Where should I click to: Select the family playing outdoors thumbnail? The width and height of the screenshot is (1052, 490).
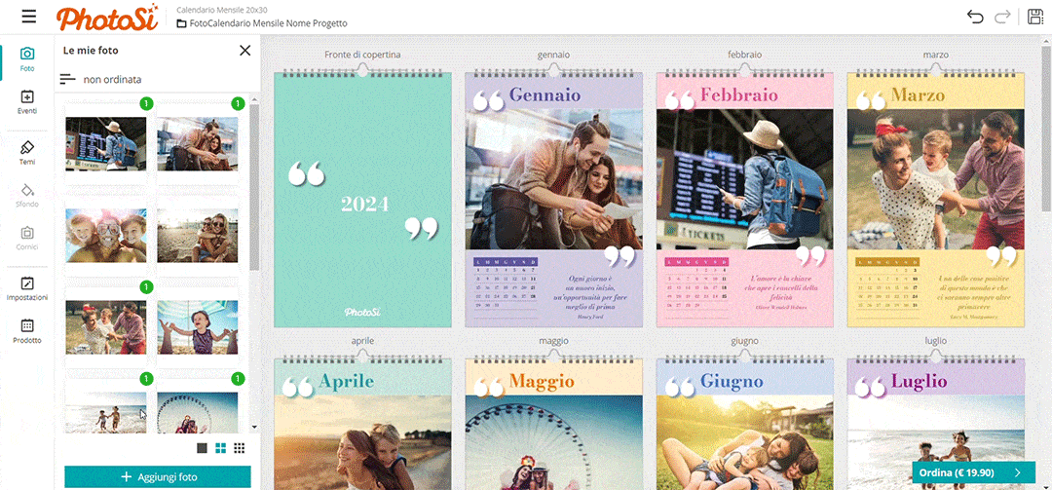coord(106,327)
